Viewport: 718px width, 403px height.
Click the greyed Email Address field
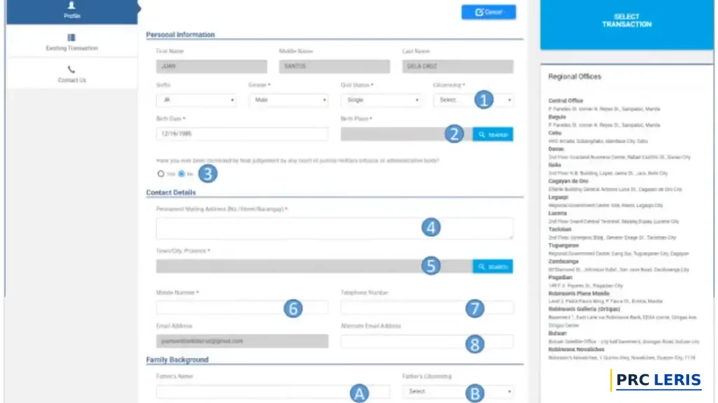[242, 341]
